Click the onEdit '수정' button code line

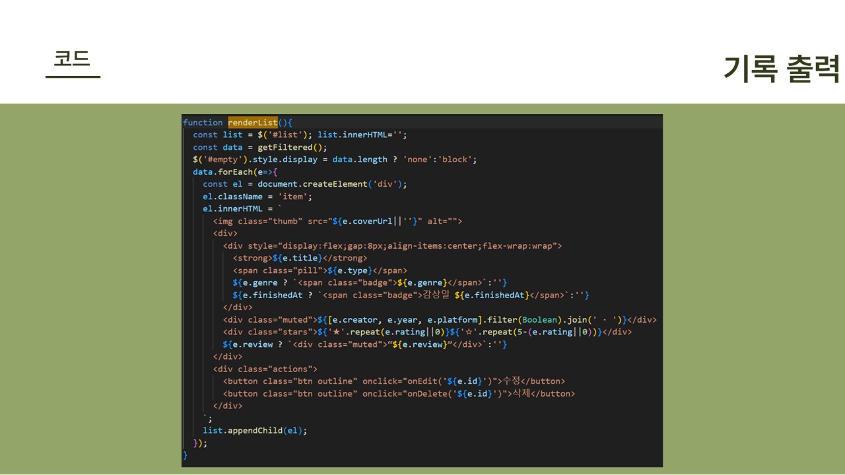[x=393, y=381]
